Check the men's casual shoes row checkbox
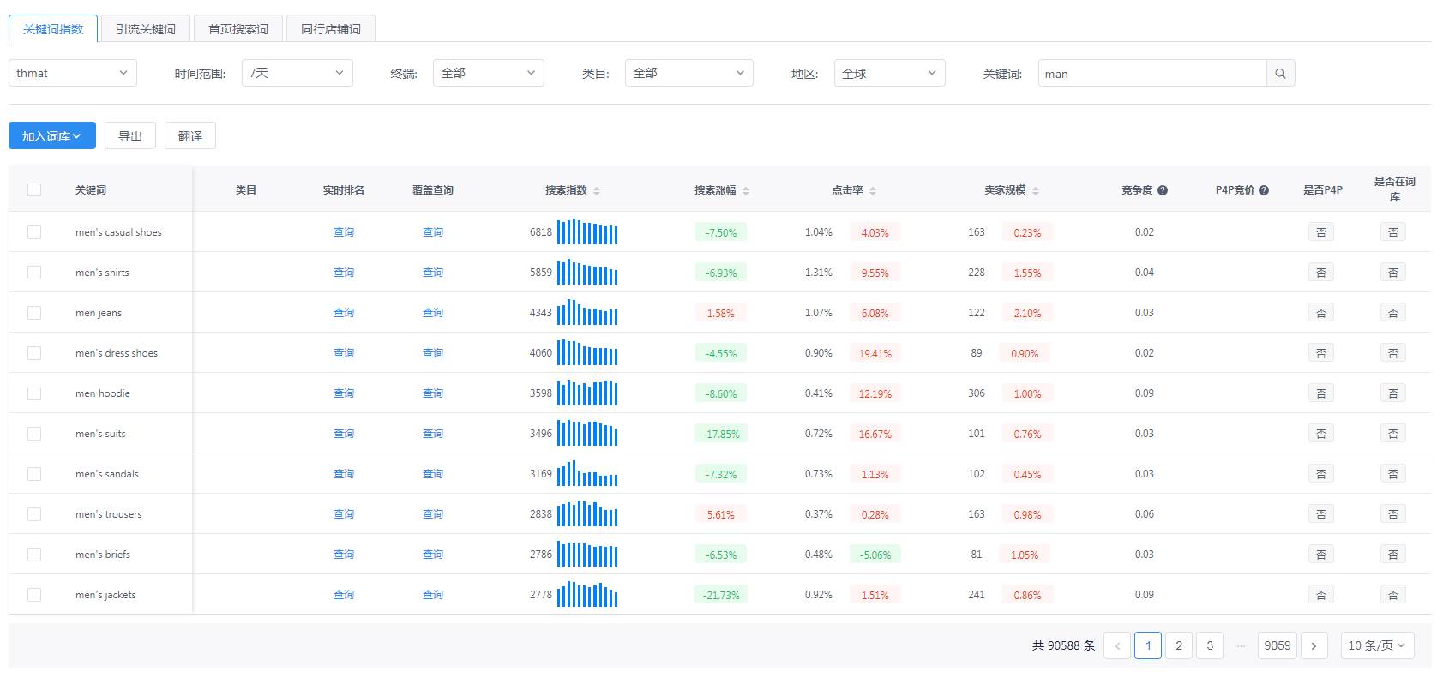 click(x=34, y=231)
